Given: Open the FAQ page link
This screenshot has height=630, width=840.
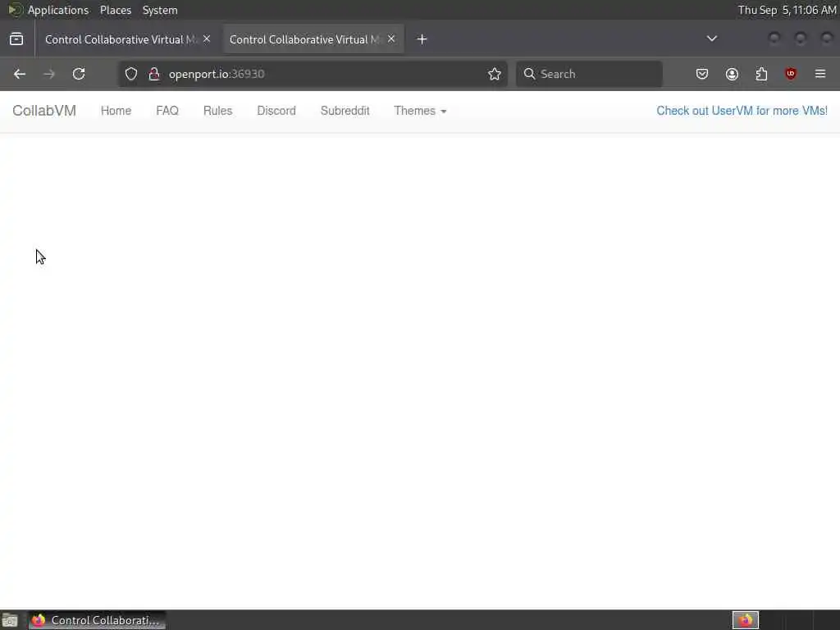Looking at the screenshot, I should click(167, 111).
